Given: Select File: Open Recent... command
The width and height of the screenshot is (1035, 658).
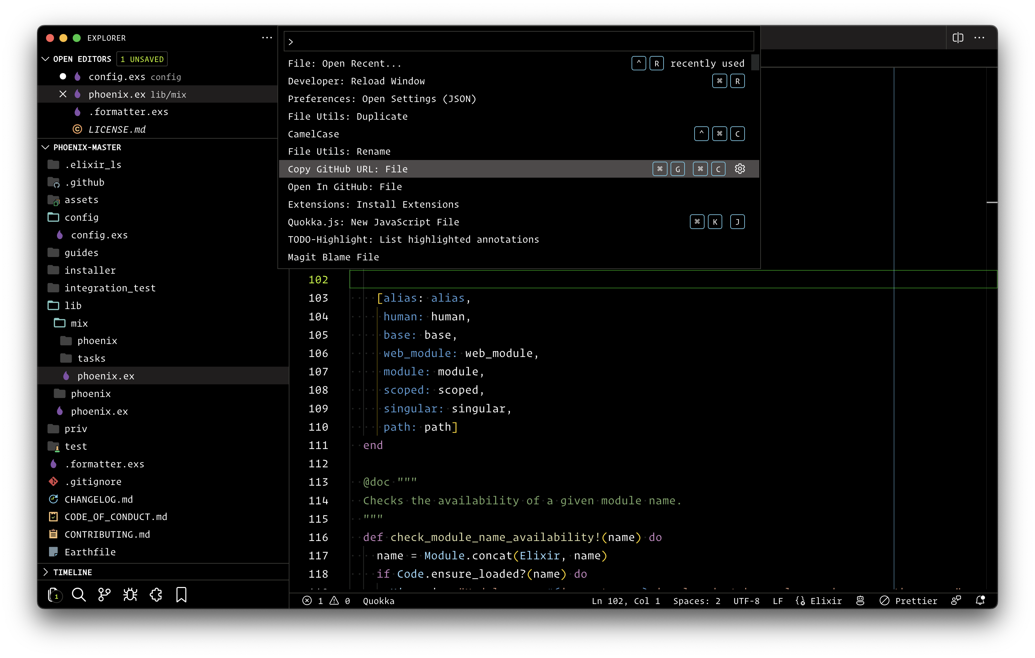Looking at the screenshot, I should 519,64.
